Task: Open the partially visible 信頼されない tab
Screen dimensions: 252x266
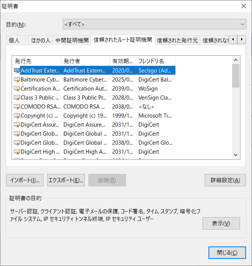Action: coord(214,40)
